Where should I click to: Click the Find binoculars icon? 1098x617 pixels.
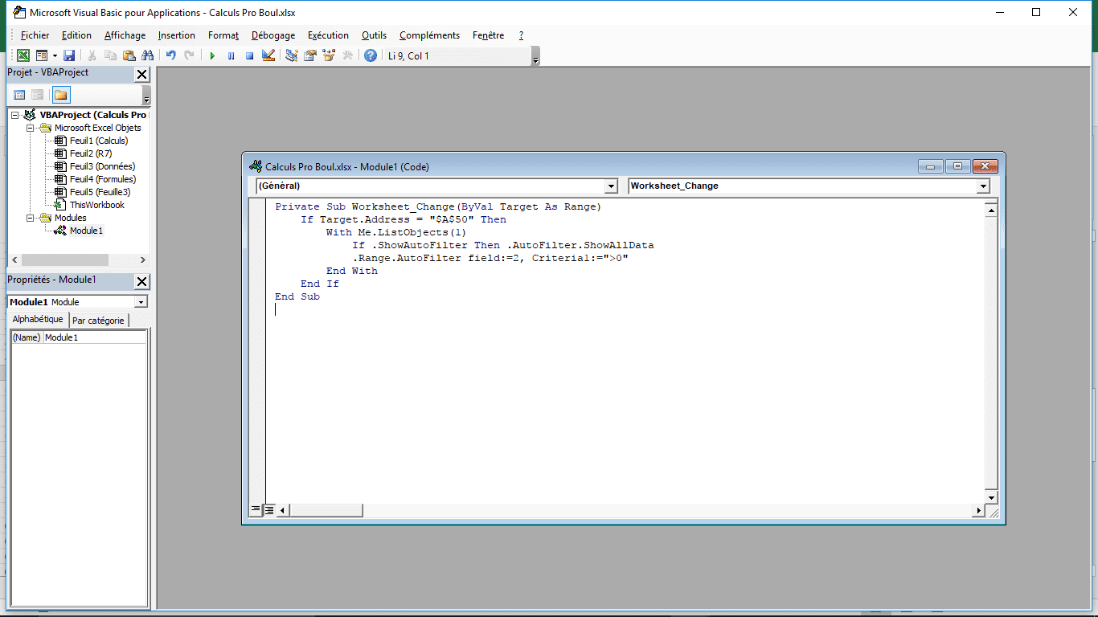coord(147,55)
